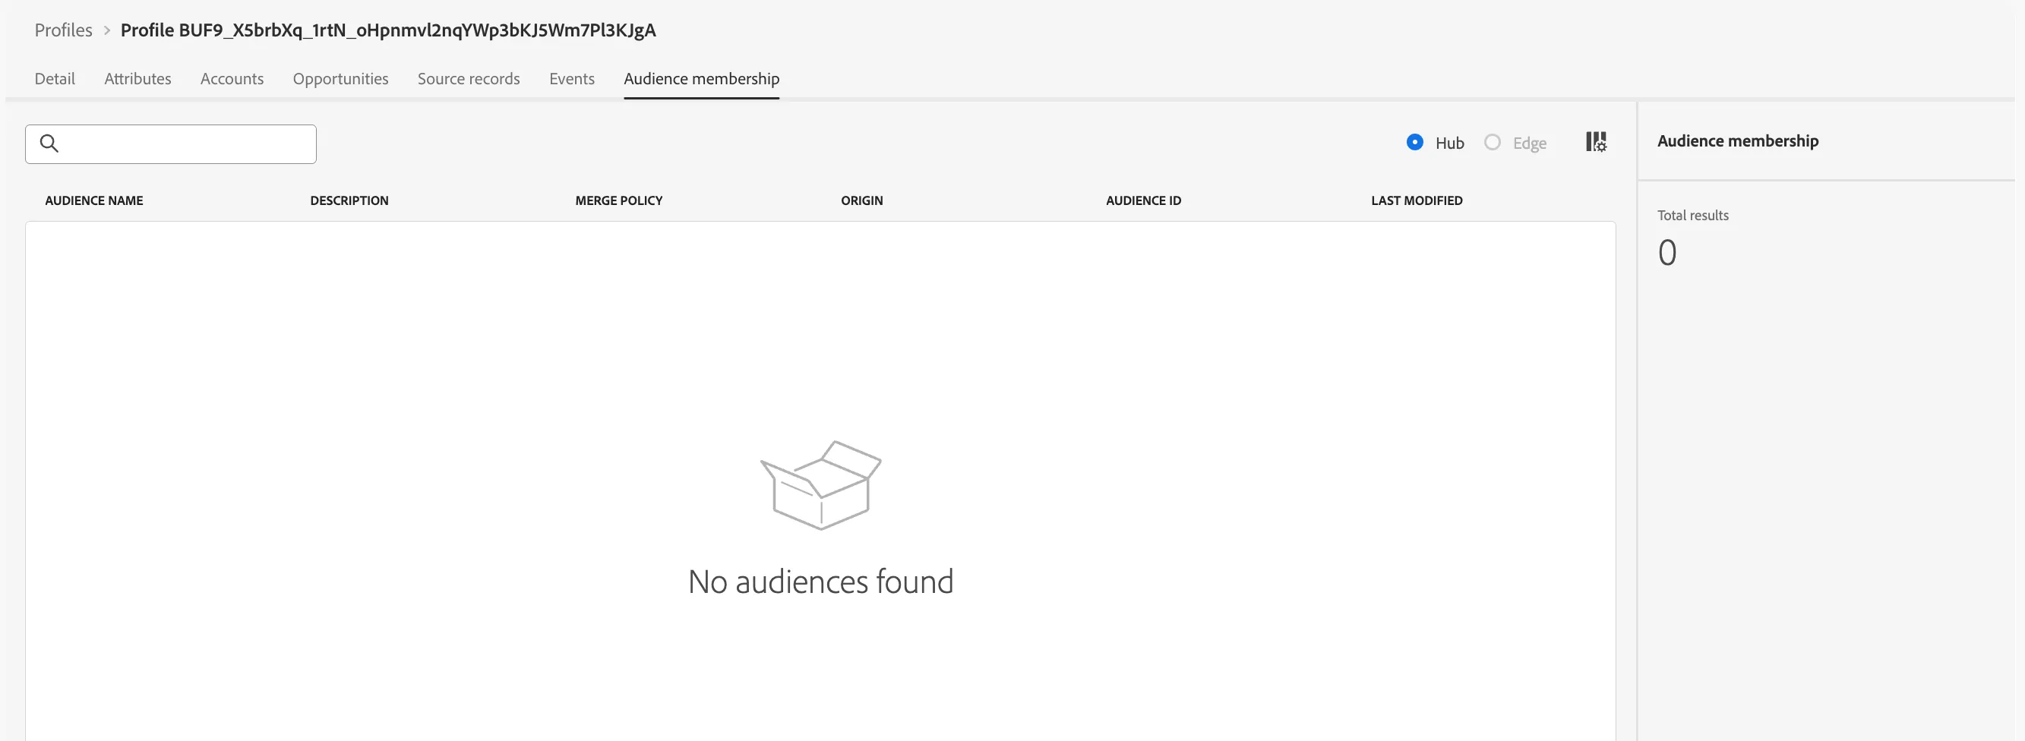Select the Hub radio button

click(x=1414, y=142)
